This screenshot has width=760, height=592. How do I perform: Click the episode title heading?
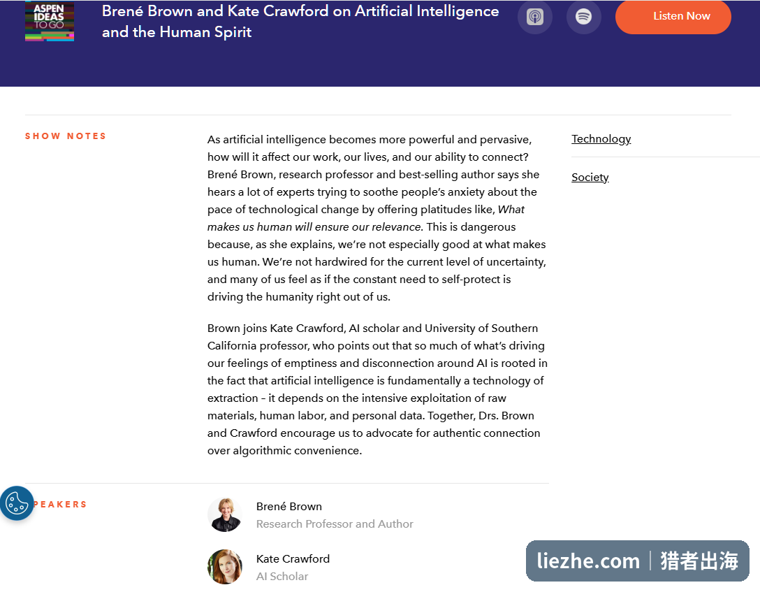tap(300, 22)
